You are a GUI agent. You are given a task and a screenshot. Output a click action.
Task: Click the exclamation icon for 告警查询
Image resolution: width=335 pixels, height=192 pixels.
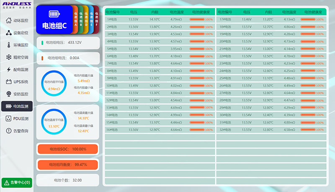(x=9, y=131)
